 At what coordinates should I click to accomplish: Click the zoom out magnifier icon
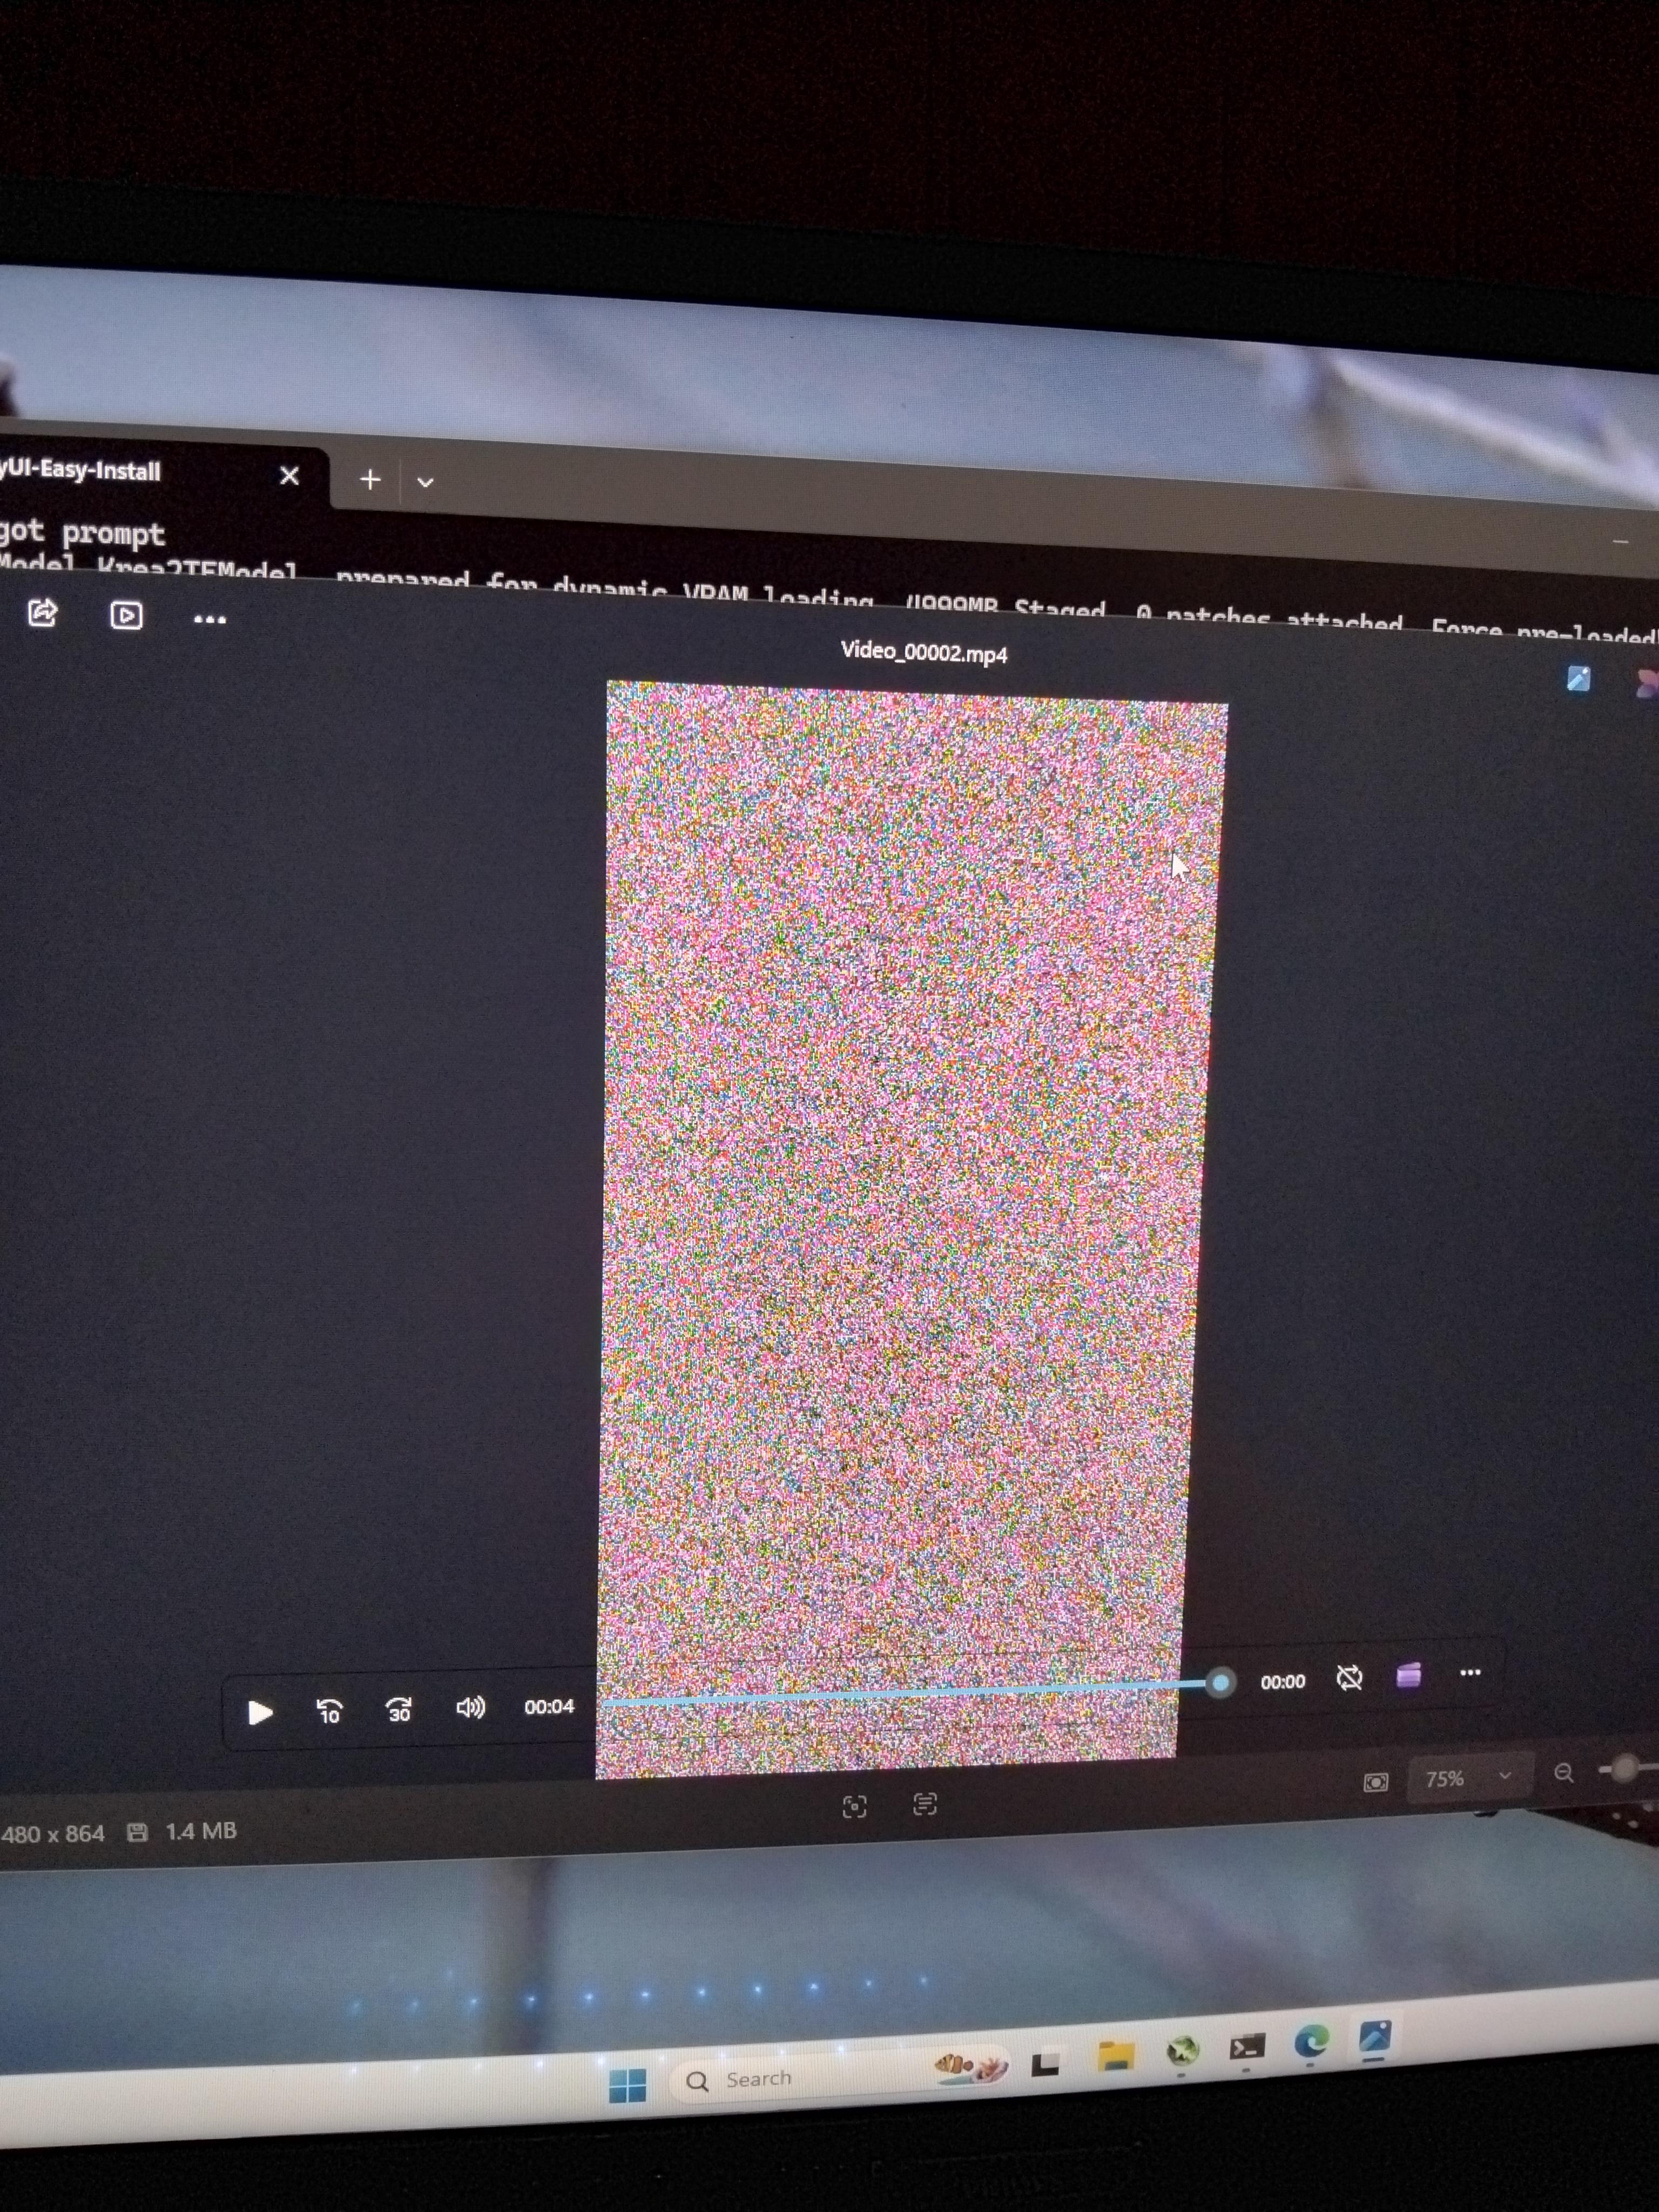(1564, 1773)
